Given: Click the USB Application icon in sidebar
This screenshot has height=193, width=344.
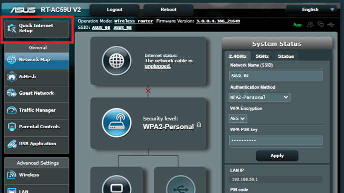Looking at the screenshot, I should [x=11, y=144].
